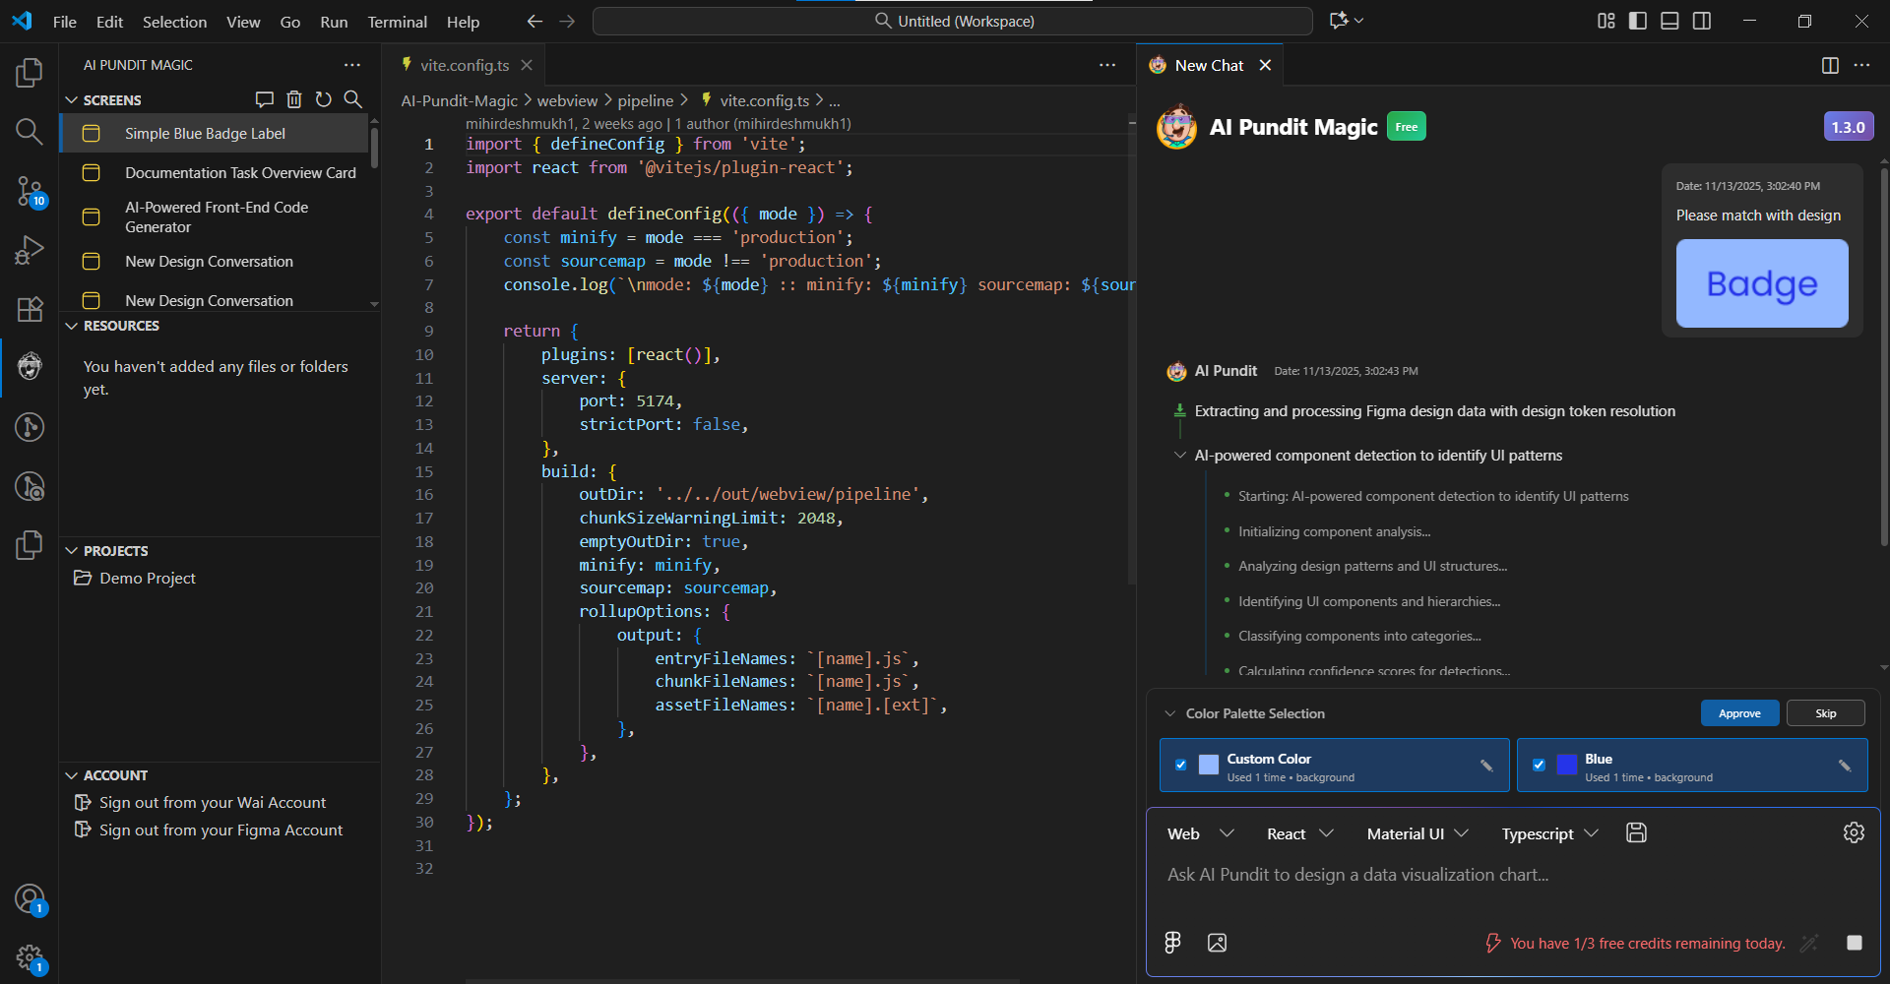
Task: Click the Figma icon in chat input
Action: [1172, 943]
